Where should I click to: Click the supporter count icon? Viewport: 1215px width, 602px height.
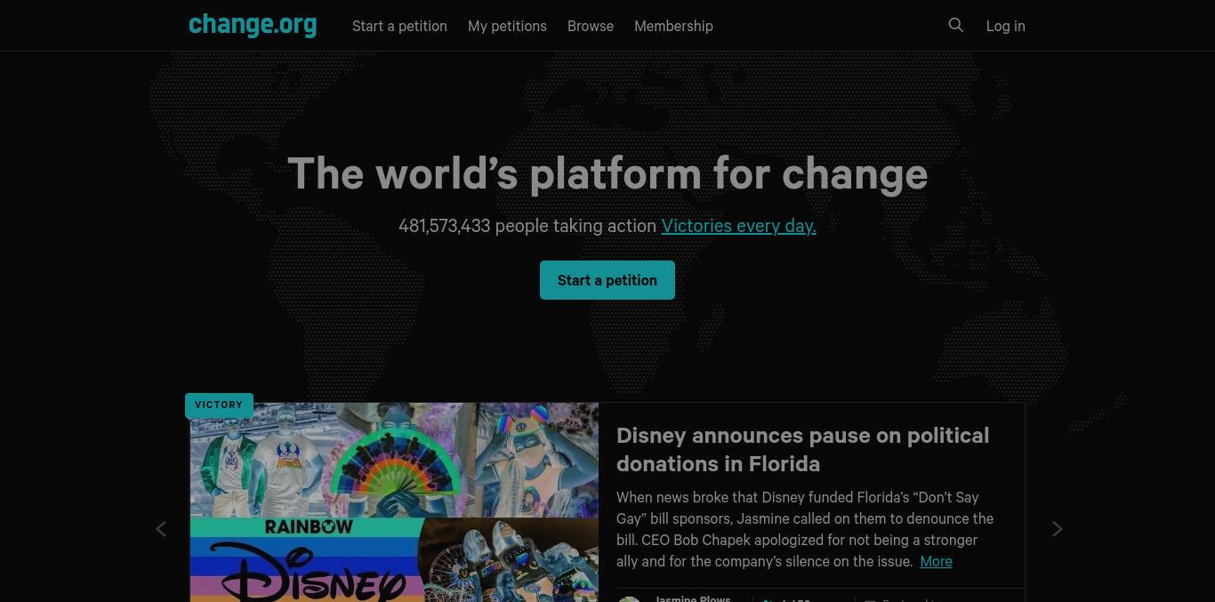(768, 600)
